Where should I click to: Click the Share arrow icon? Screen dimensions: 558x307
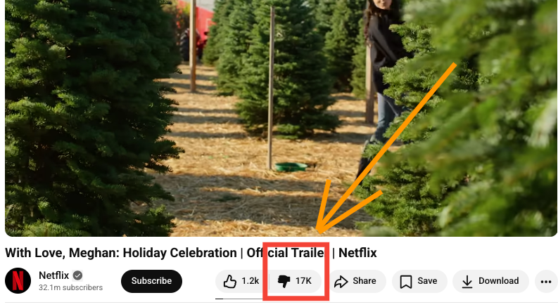click(341, 282)
